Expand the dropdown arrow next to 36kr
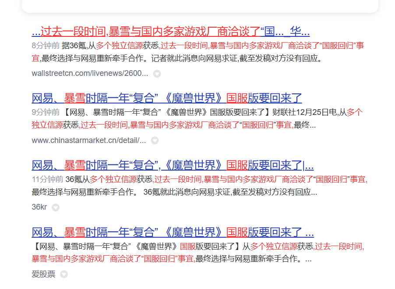The height and width of the screenshot is (289, 395). (56, 207)
